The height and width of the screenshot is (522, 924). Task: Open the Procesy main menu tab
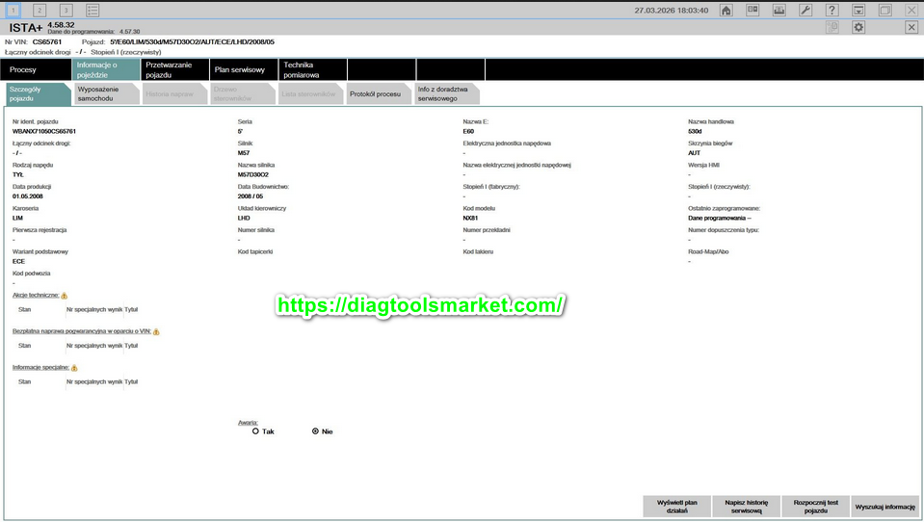(x=35, y=70)
